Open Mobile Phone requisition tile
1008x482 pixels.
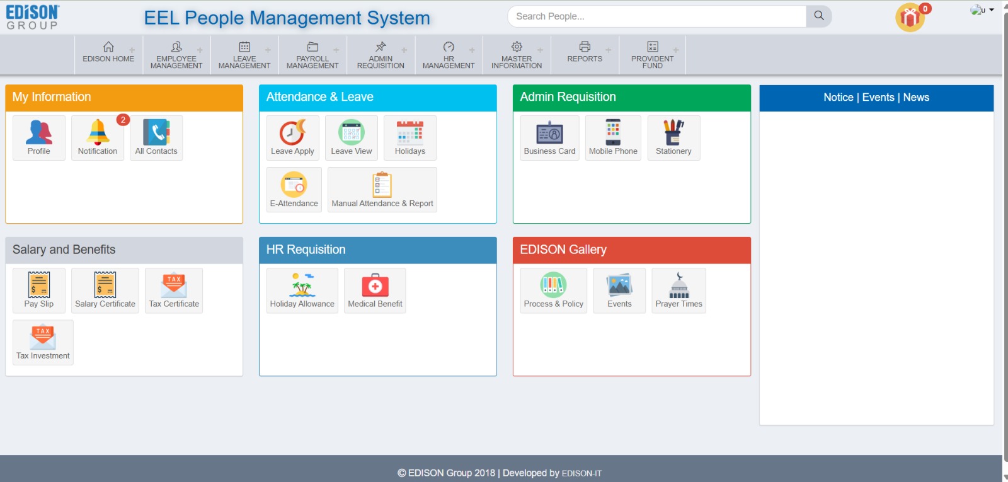(614, 138)
